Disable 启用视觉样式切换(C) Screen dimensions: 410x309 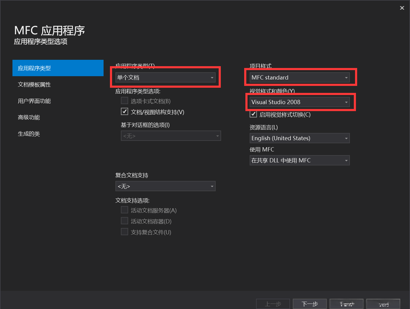point(253,114)
